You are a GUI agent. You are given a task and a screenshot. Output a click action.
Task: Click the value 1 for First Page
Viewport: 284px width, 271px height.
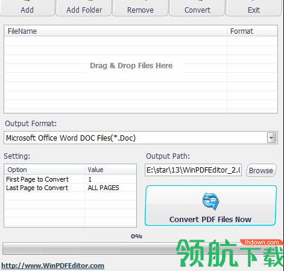pyautogui.click(x=90, y=179)
